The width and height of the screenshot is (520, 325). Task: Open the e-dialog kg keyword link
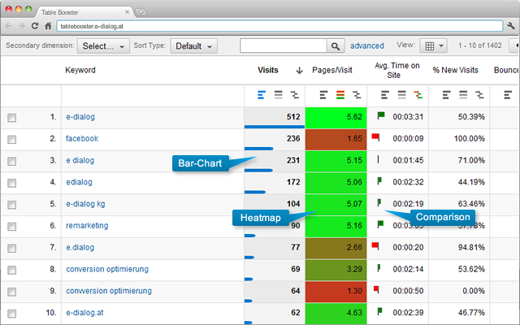pos(85,204)
